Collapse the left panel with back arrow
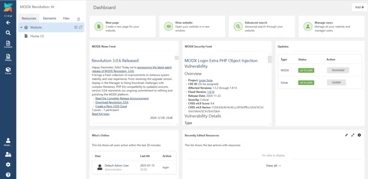The height and width of the screenshot is (179, 368). coord(8,23)
